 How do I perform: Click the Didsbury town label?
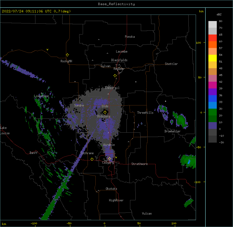[x=104, y=116]
